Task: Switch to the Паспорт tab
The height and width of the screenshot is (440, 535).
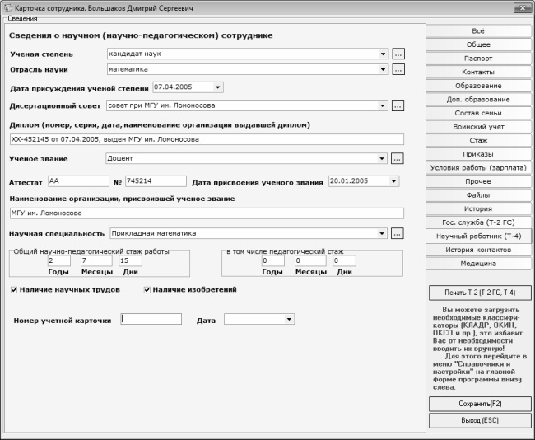Action: (x=478, y=59)
